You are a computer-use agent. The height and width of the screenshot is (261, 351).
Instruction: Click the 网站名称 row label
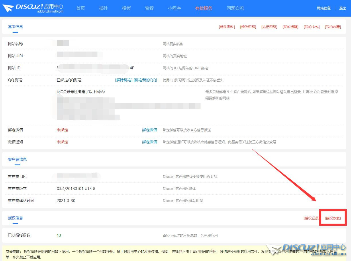pyautogui.click(x=15, y=44)
